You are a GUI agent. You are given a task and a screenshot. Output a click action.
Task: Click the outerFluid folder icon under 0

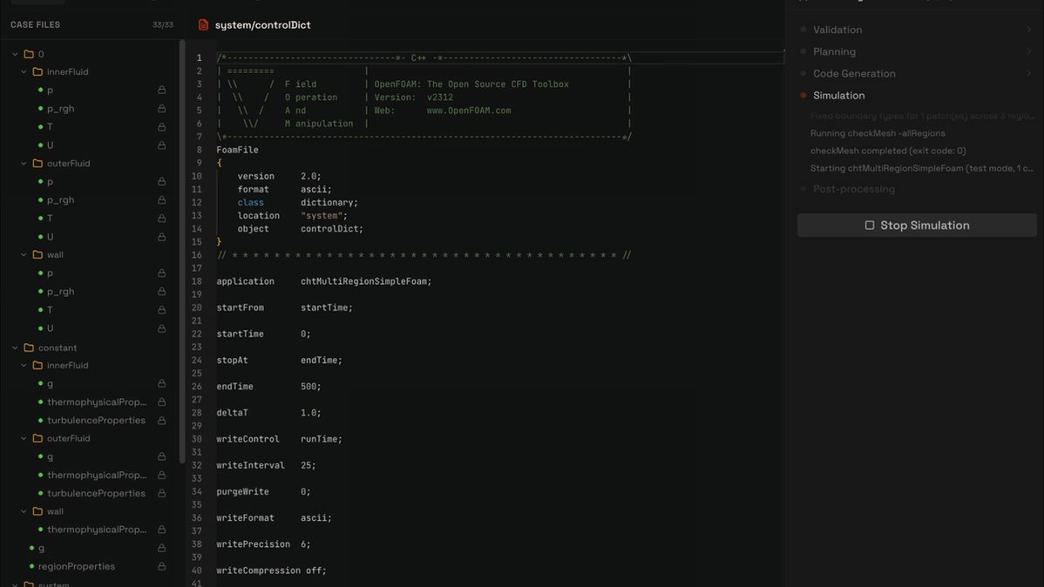coord(37,163)
